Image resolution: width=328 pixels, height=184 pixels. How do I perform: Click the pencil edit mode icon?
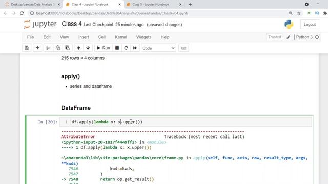click(x=289, y=37)
